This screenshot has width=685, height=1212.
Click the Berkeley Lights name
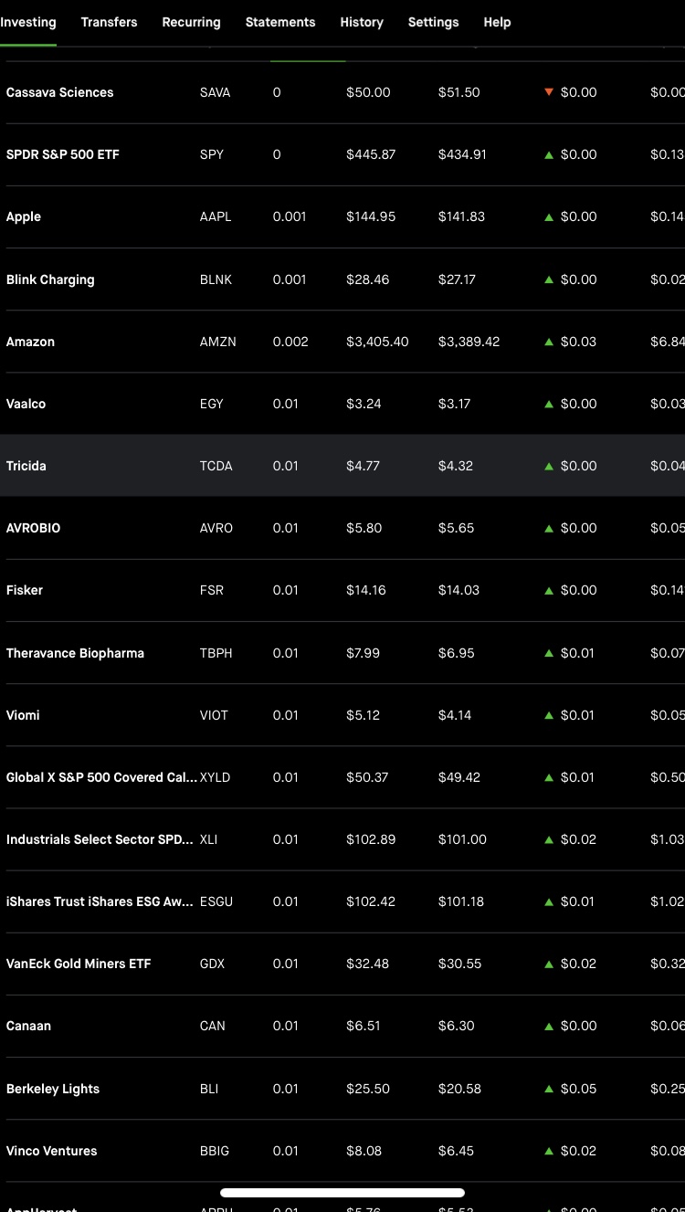tap(53, 1089)
